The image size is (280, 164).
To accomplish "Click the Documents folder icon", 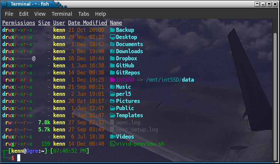I will pyautogui.click(x=112, y=44).
